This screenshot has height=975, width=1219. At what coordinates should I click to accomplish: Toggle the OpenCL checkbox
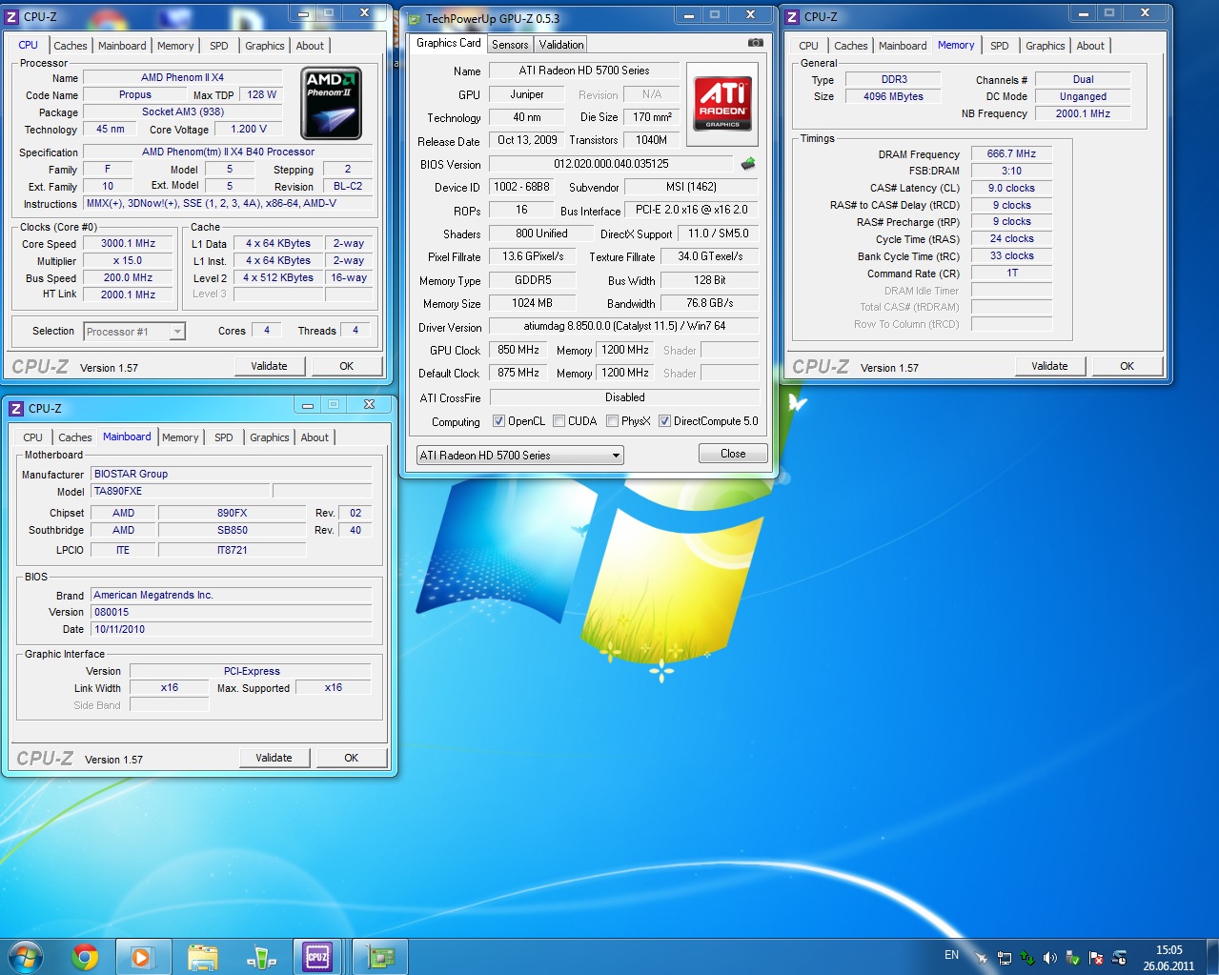coord(498,421)
